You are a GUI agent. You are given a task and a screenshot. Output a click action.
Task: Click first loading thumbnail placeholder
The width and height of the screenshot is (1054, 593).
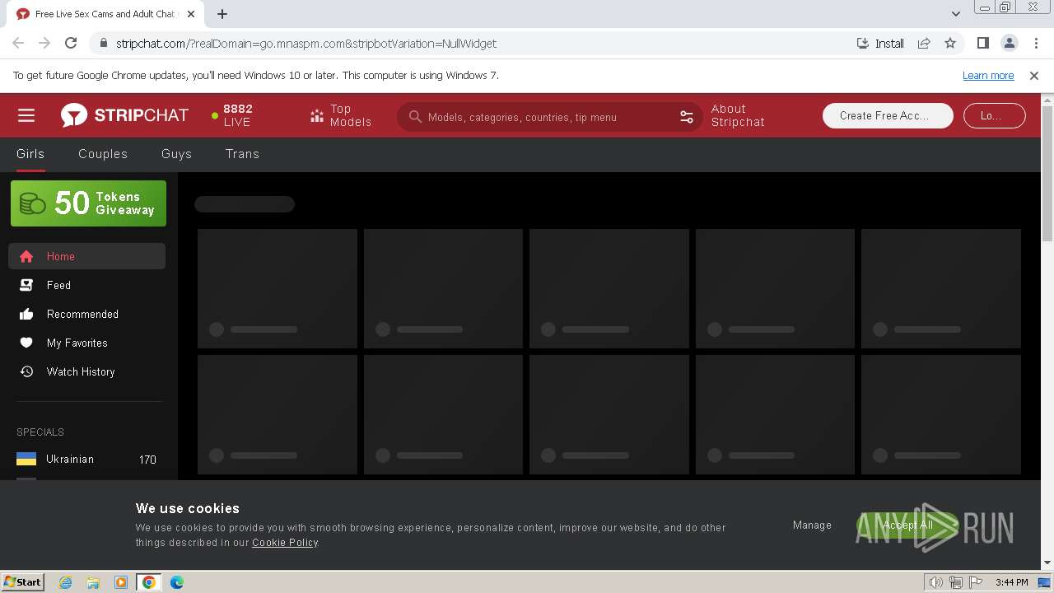(277, 288)
